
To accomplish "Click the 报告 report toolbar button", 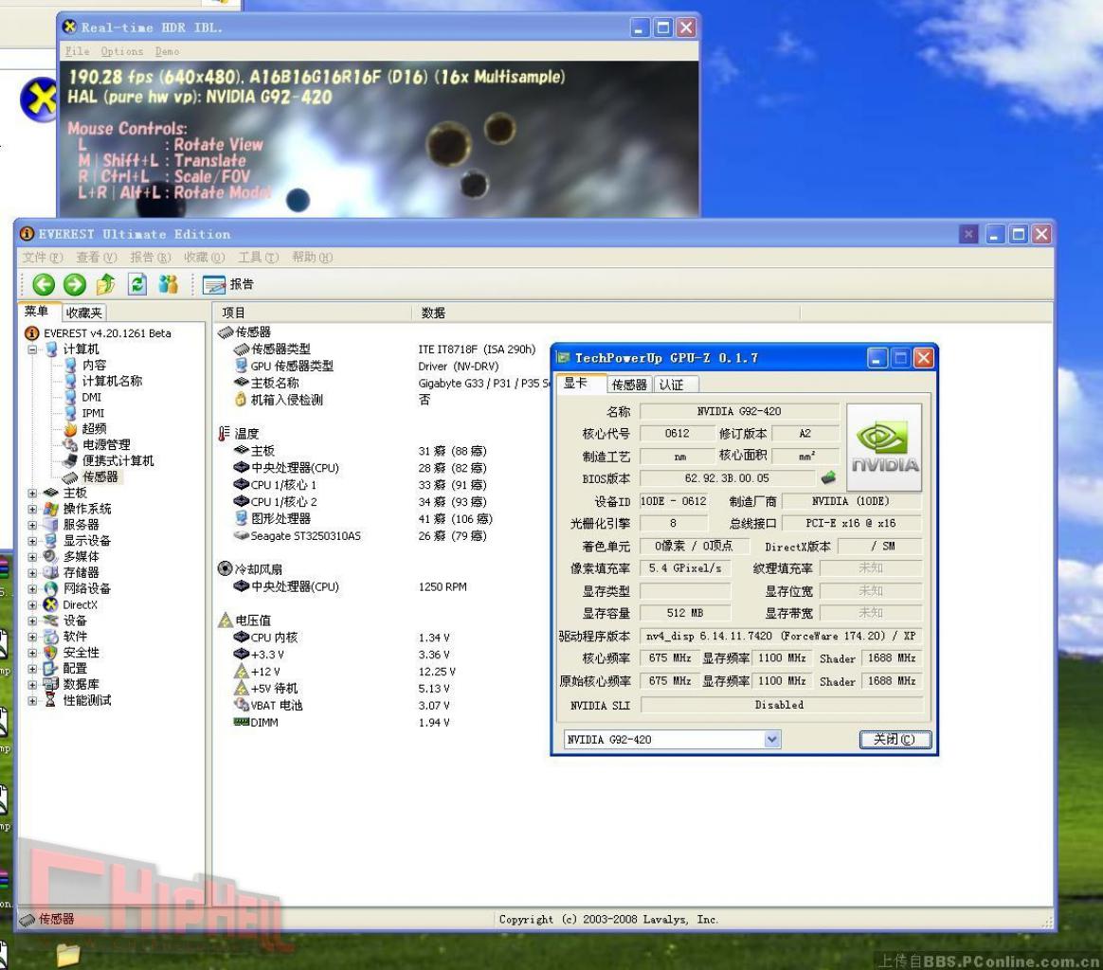I will point(228,284).
